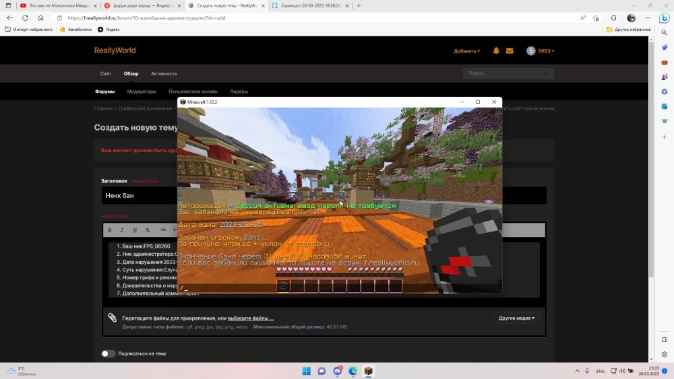Select the first Minecraft hotbar slot
Screen dimensions: 674x379
coord(283,286)
